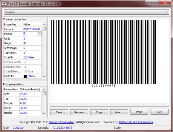Click the BarColor black color swatch
The width and height of the screenshot is (173, 132).
(25, 76)
